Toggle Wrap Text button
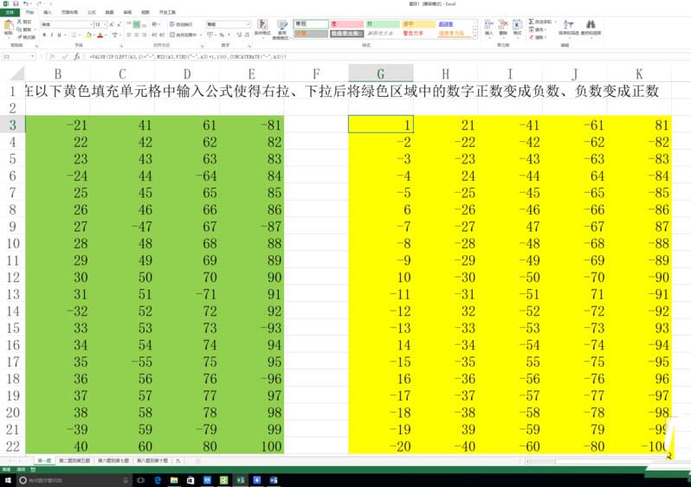The image size is (691, 487). point(181,24)
